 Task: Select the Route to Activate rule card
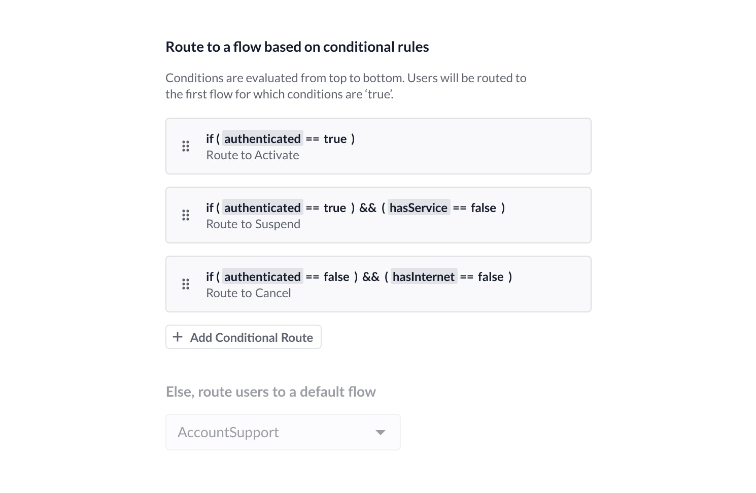click(457, 147)
